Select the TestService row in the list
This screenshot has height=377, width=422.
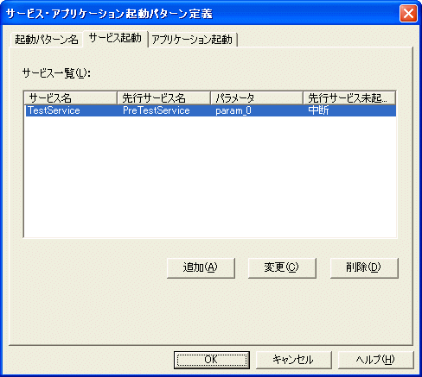pyautogui.click(x=211, y=110)
